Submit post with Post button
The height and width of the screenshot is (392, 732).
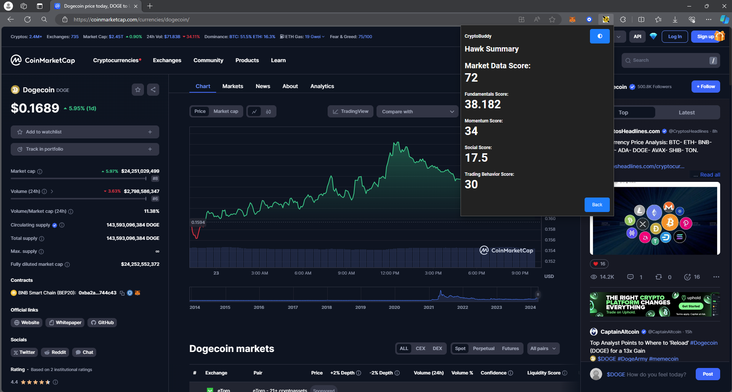[x=708, y=374]
